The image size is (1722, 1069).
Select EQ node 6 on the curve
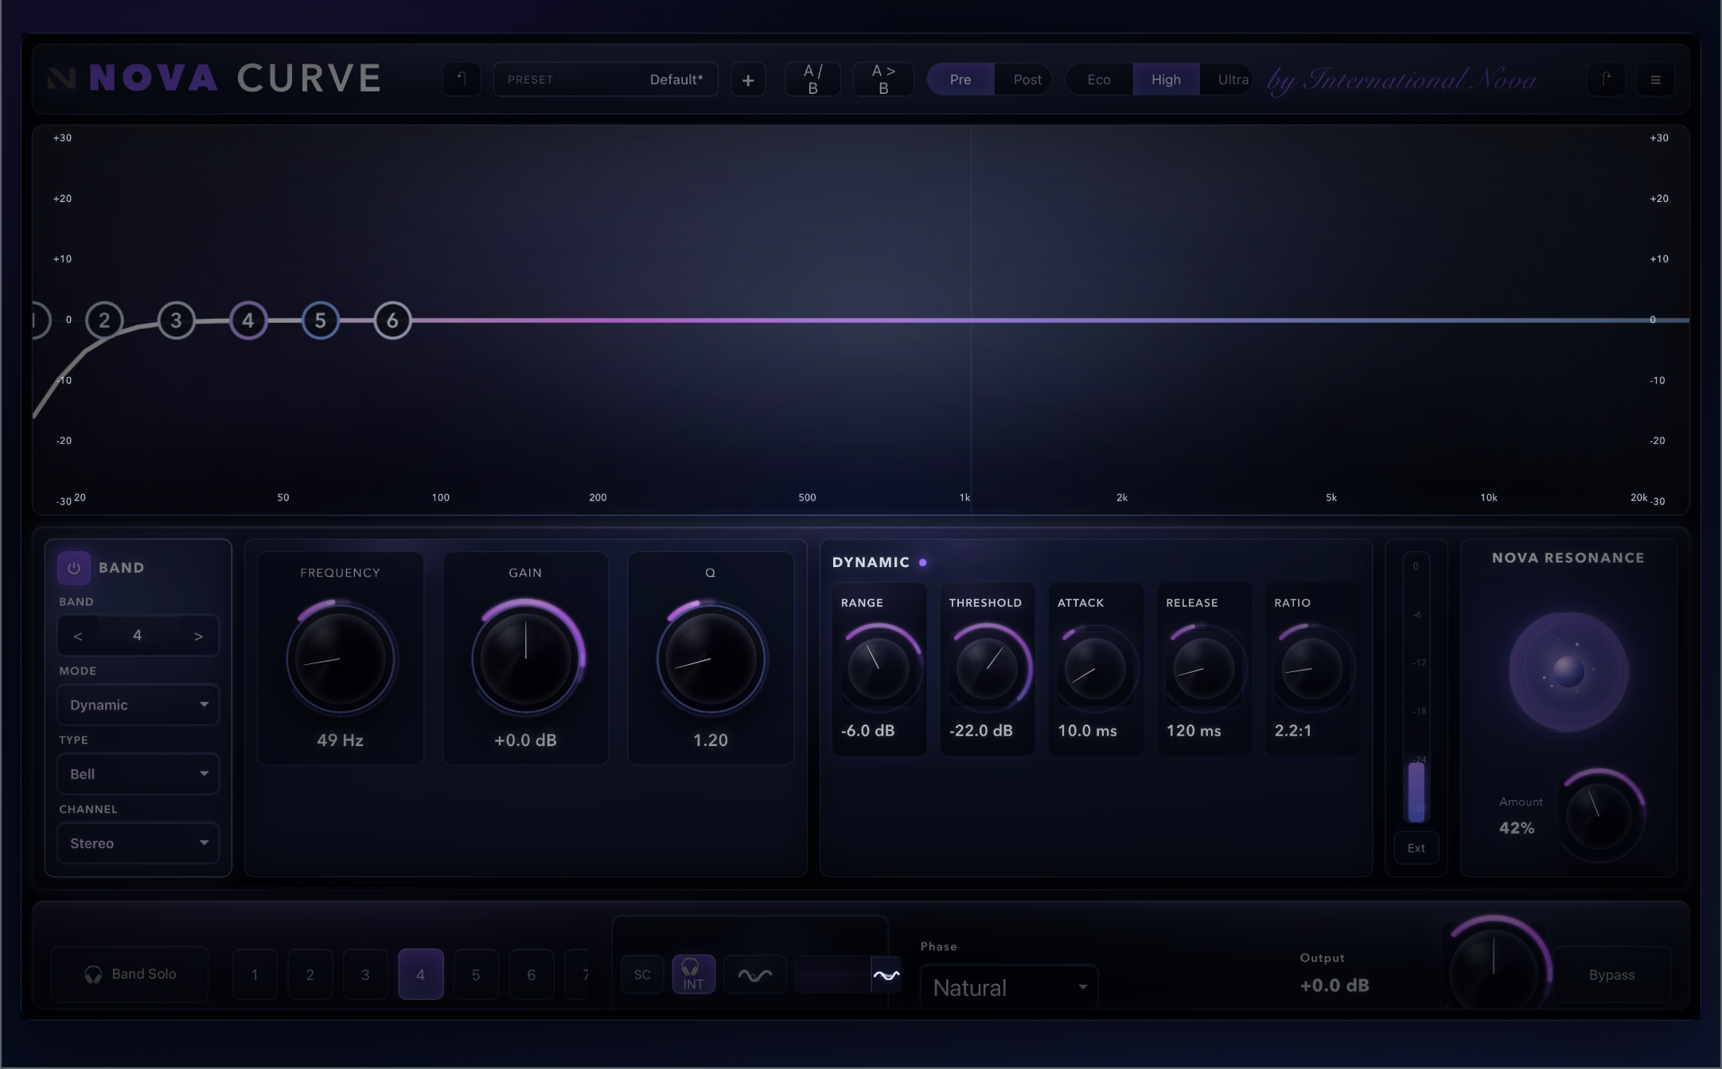pyautogui.click(x=392, y=321)
